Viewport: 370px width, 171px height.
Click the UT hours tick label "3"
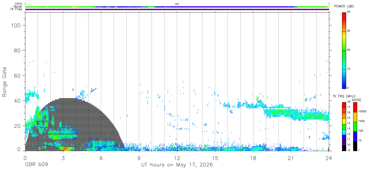pyautogui.click(x=63, y=158)
